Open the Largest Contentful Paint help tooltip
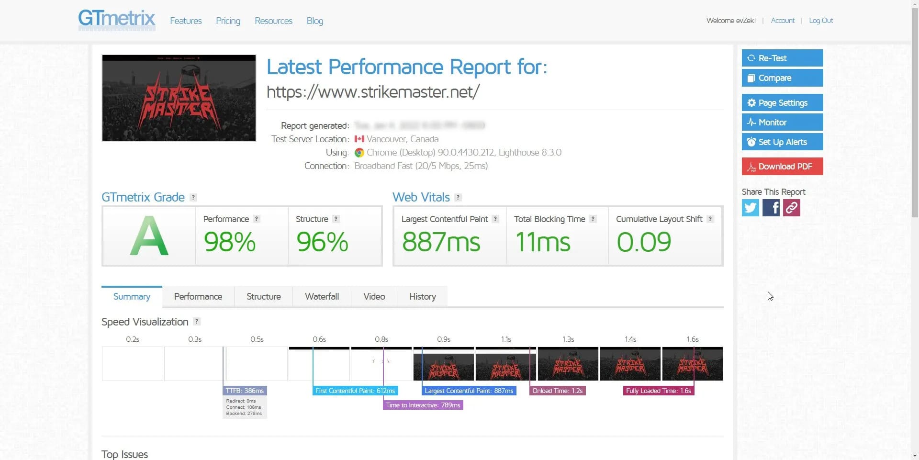 point(496,219)
